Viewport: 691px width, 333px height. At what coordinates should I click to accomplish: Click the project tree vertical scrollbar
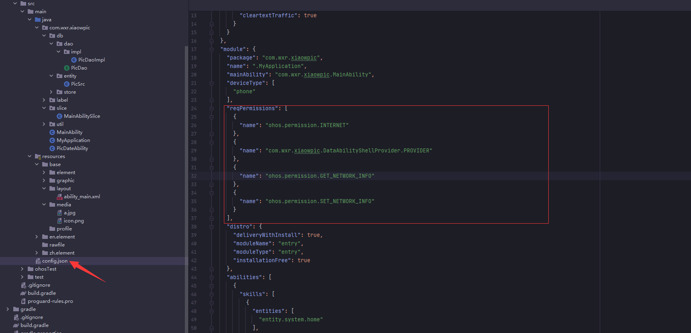point(186,189)
